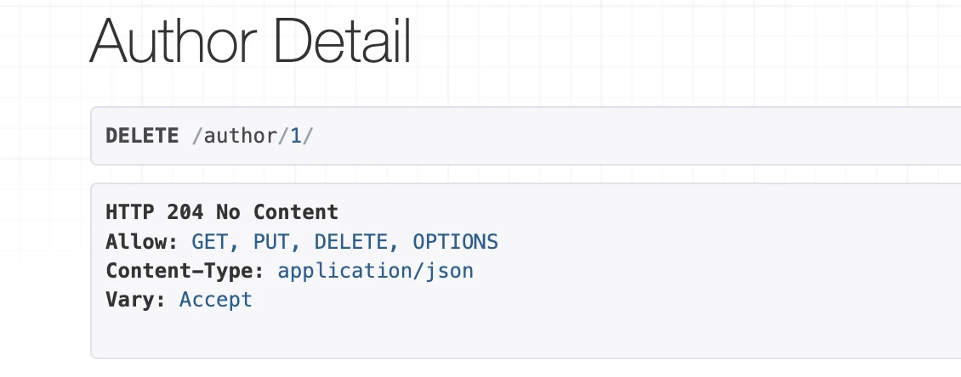Click the application/json content type value
The width and height of the screenshot is (961, 377).
(x=375, y=271)
